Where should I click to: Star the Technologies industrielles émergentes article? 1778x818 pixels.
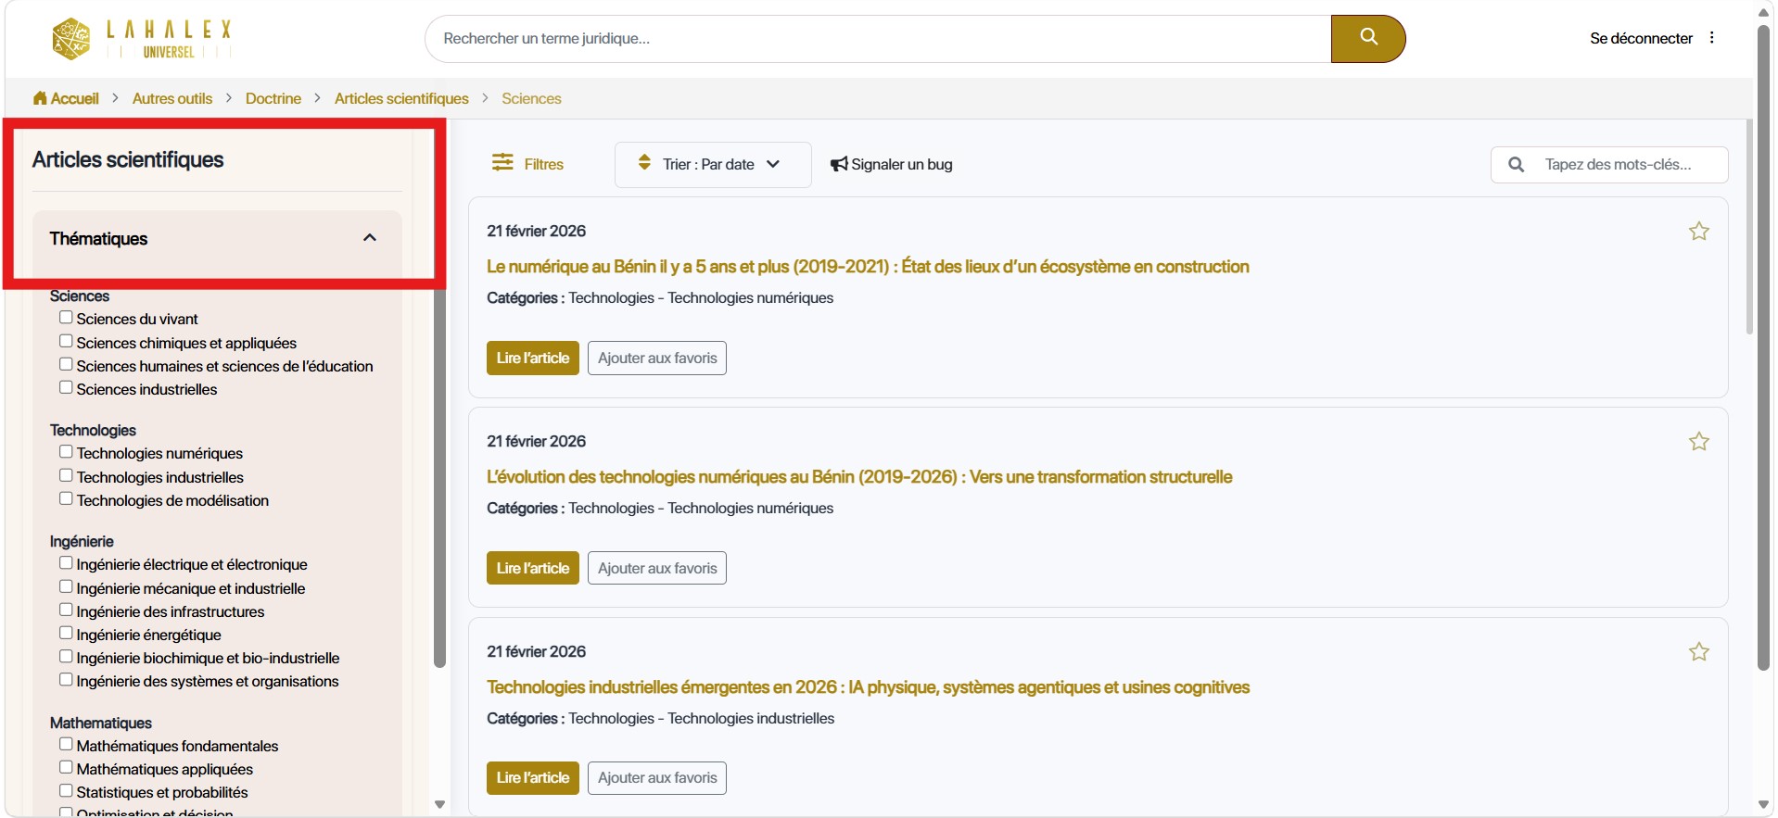tap(1698, 652)
